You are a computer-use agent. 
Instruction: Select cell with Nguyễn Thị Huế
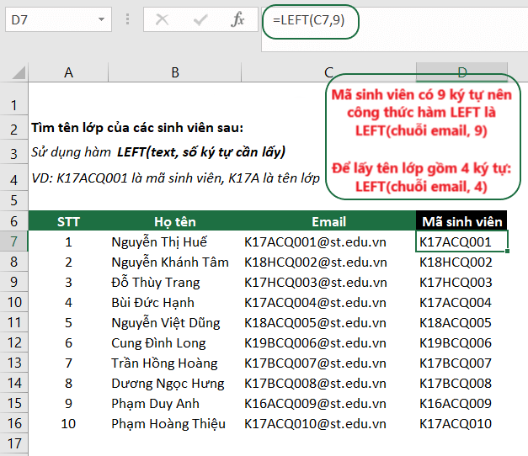click(175, 241)
